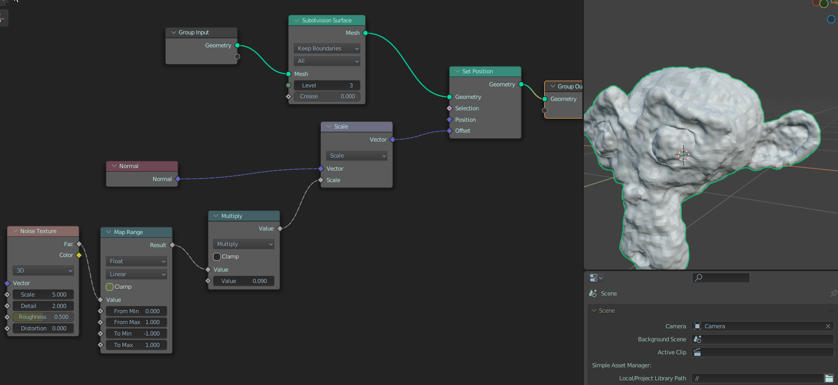
Task: Click the folder icon beside Library Path
Action: click(829, 378)
